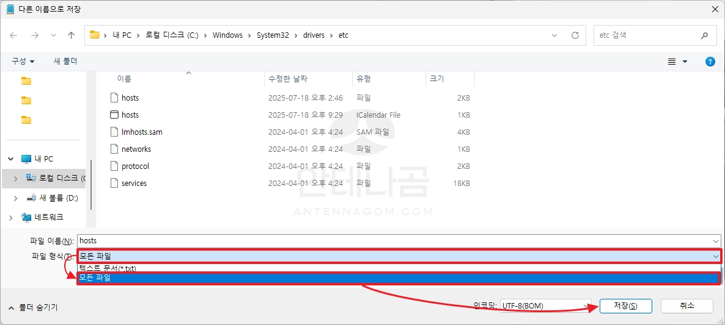Image resolution: width=725 pixels, height=325 pixels.
Task: Hide folders with 폴더 숨기기
Action: [x=33, y=307]
